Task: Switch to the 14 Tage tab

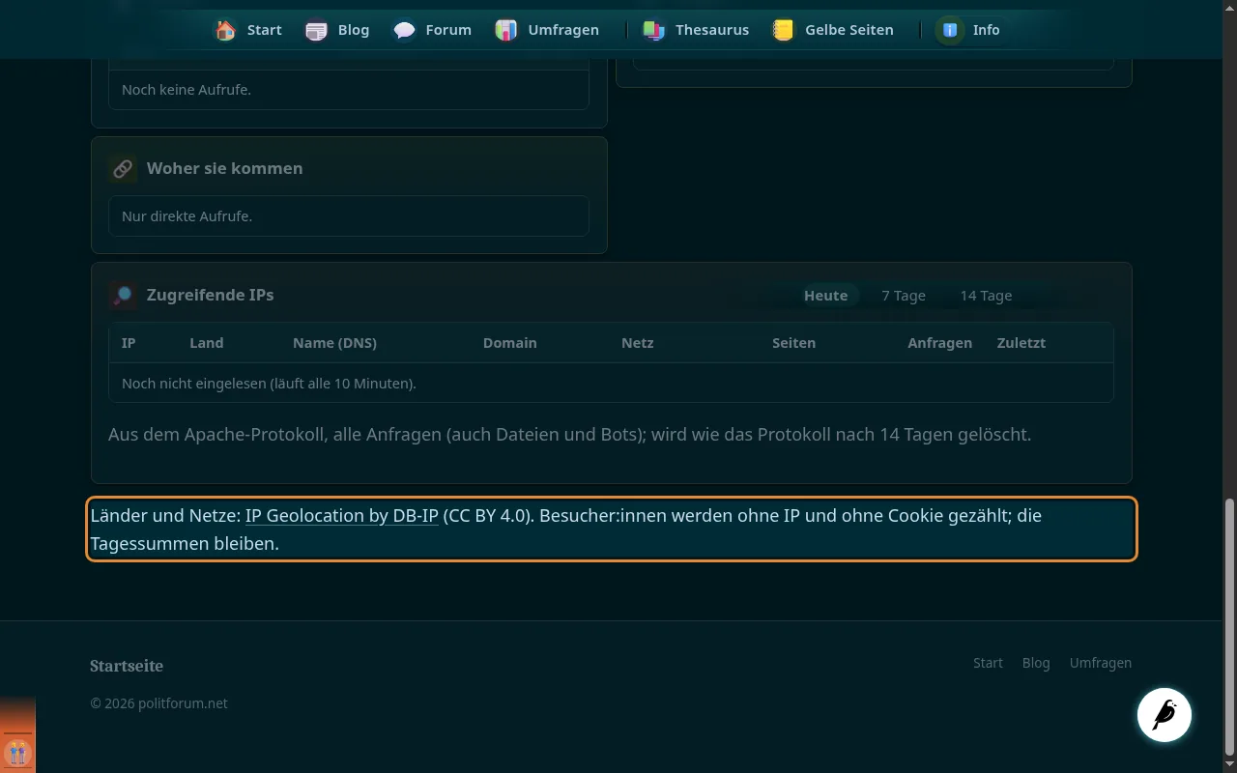Action: click(x=986, y=296)
